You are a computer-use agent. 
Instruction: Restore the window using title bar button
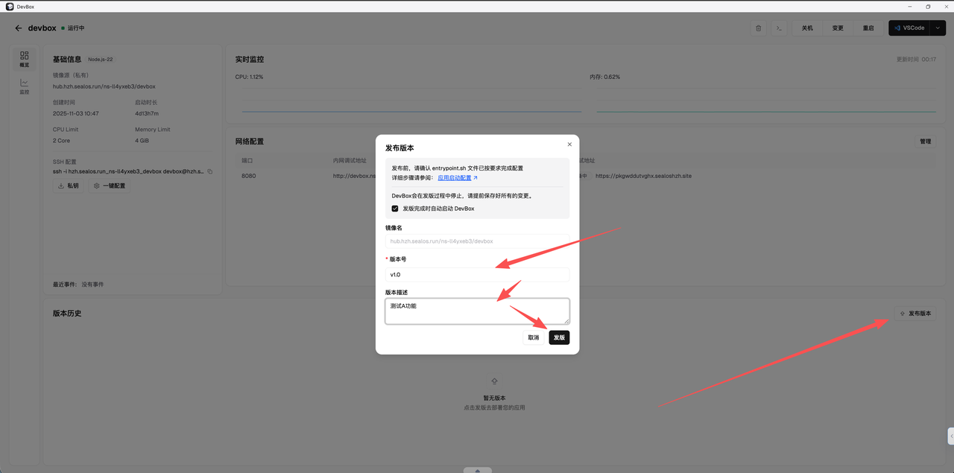(x=928, y=6)
